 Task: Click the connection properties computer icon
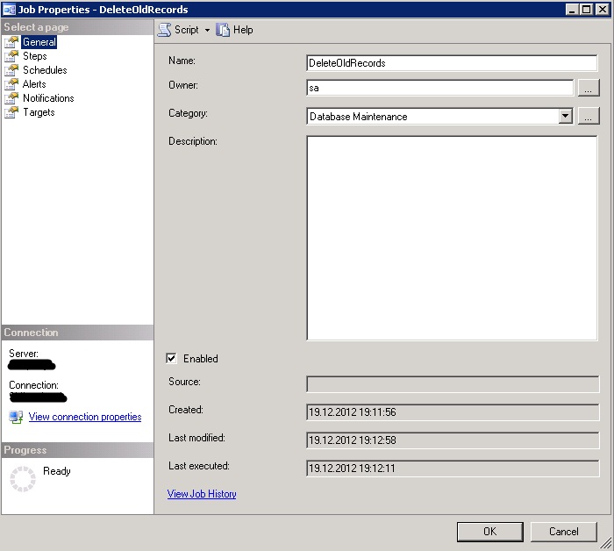[x=16, y=417]
